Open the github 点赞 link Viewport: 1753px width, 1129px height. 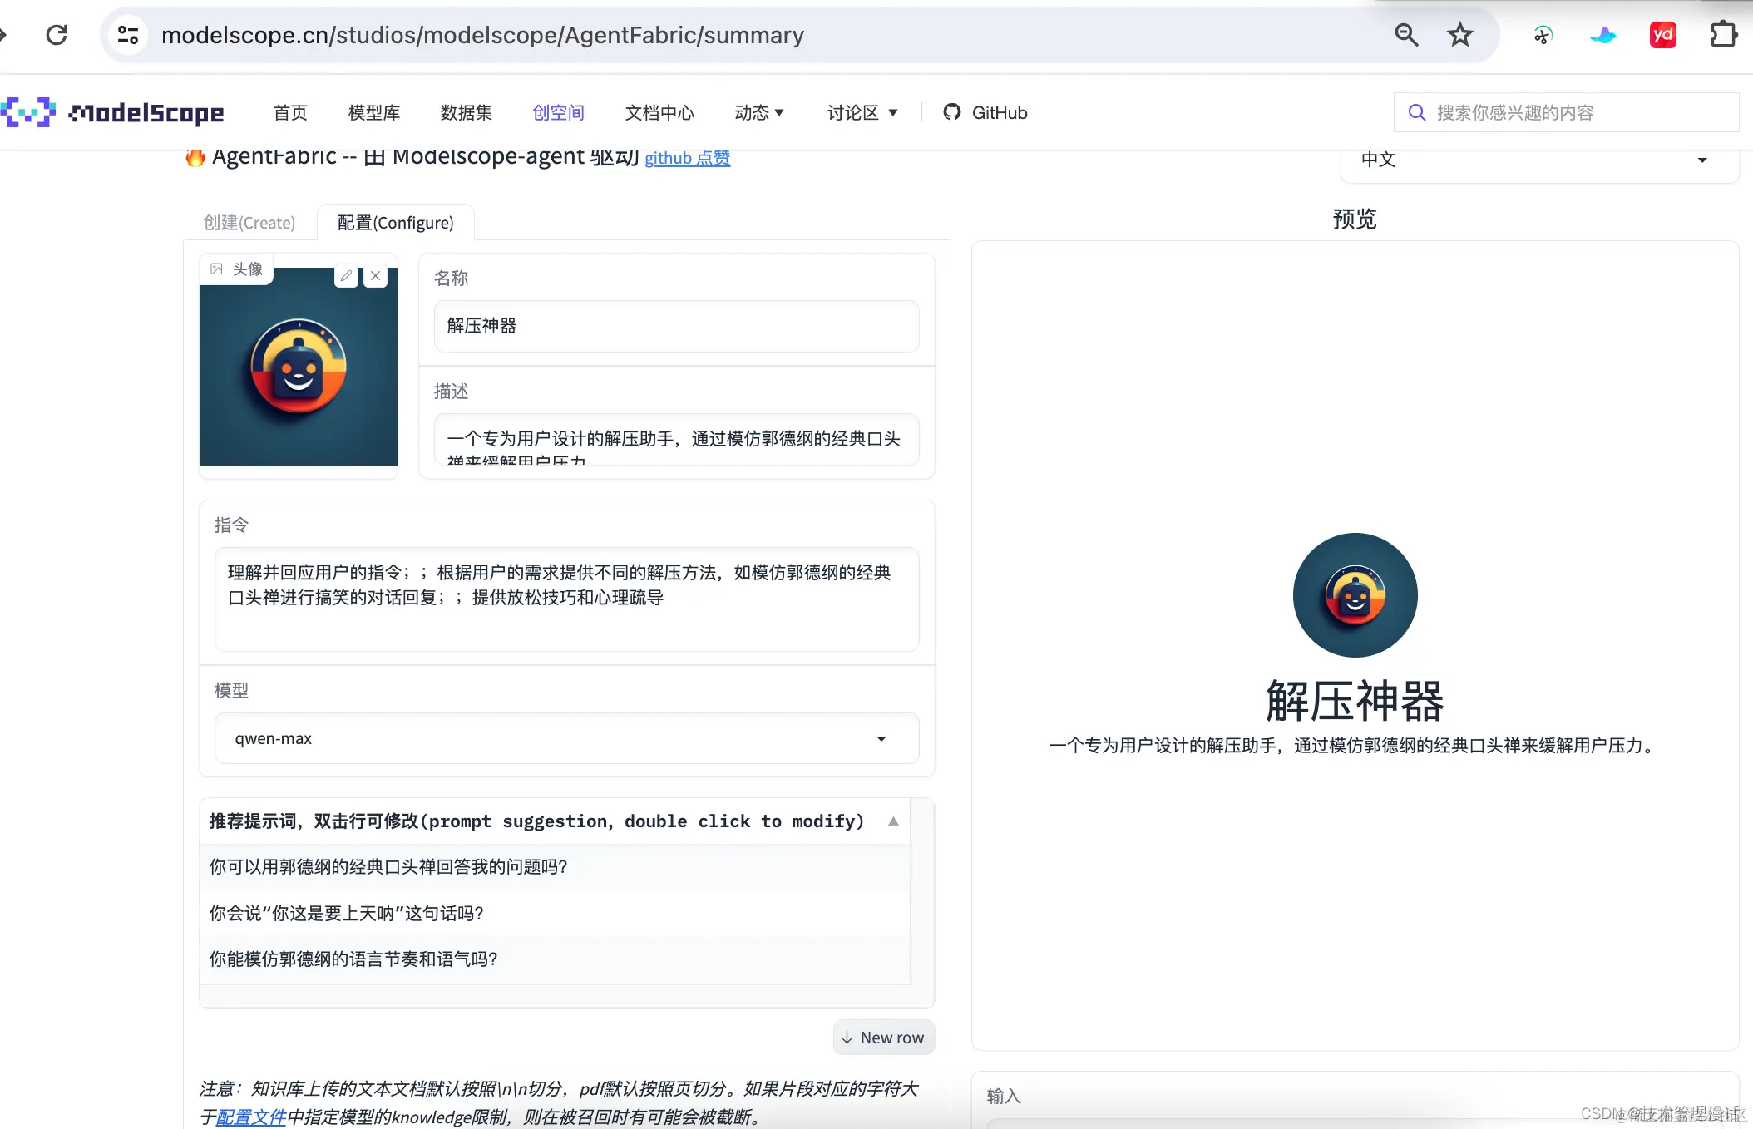point(686,158)
